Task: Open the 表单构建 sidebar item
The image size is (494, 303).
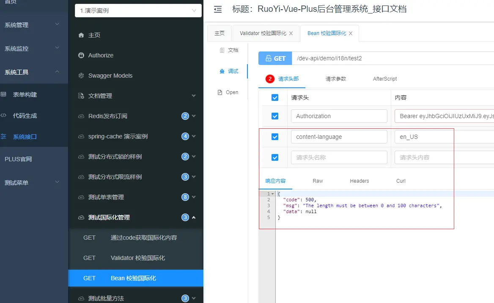Action: point(34,94)
